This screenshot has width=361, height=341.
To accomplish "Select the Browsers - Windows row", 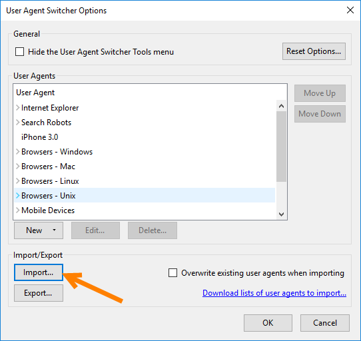I will point(145,152).
